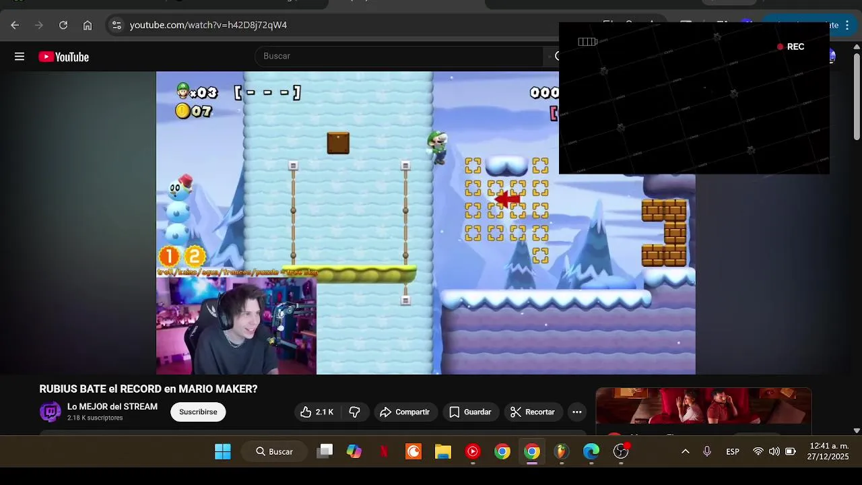This screenshot has width=862, height=485.
Task: Select the video title RUBIUS BATE el RECORD
Action: [148, 389]
